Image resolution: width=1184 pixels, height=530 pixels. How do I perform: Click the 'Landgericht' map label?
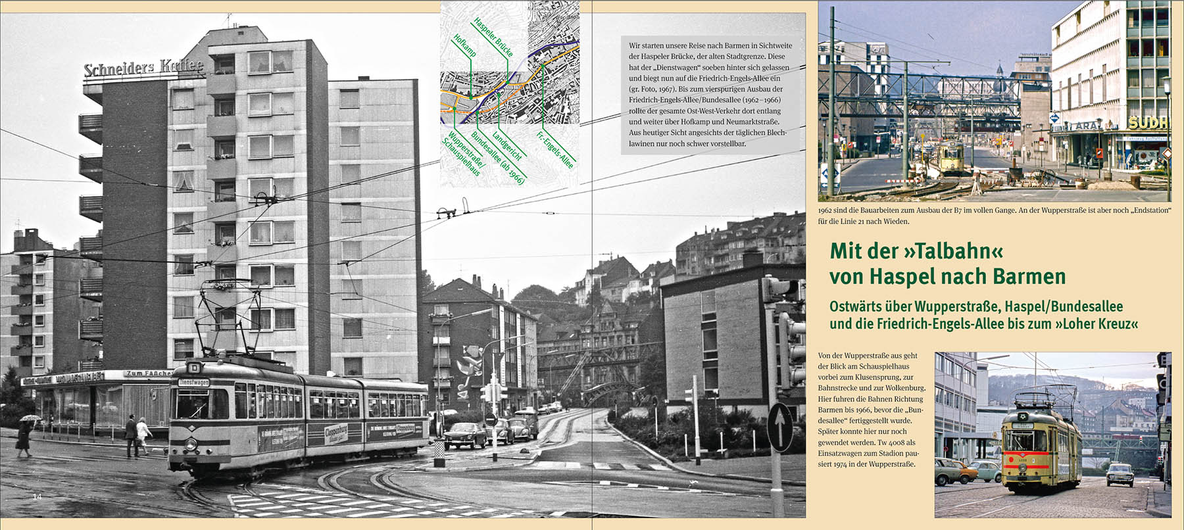pos(507,146)
